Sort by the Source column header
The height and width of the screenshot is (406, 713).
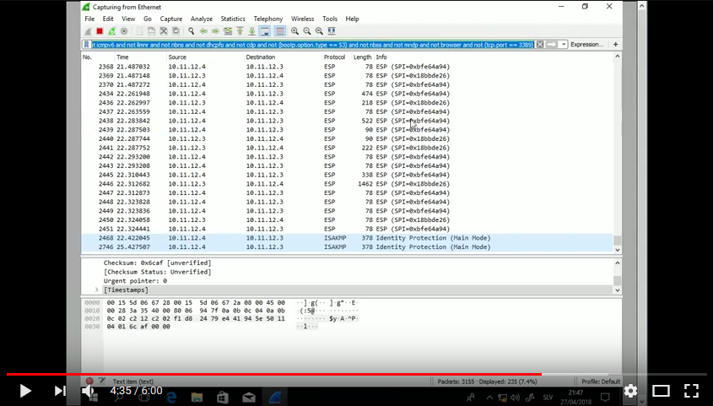[205, 57]
